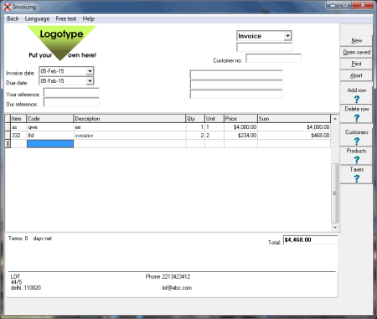The height and width of the screenshot is (319, 377).
Task: Click the Your reference input field
Action: point(71,93)
